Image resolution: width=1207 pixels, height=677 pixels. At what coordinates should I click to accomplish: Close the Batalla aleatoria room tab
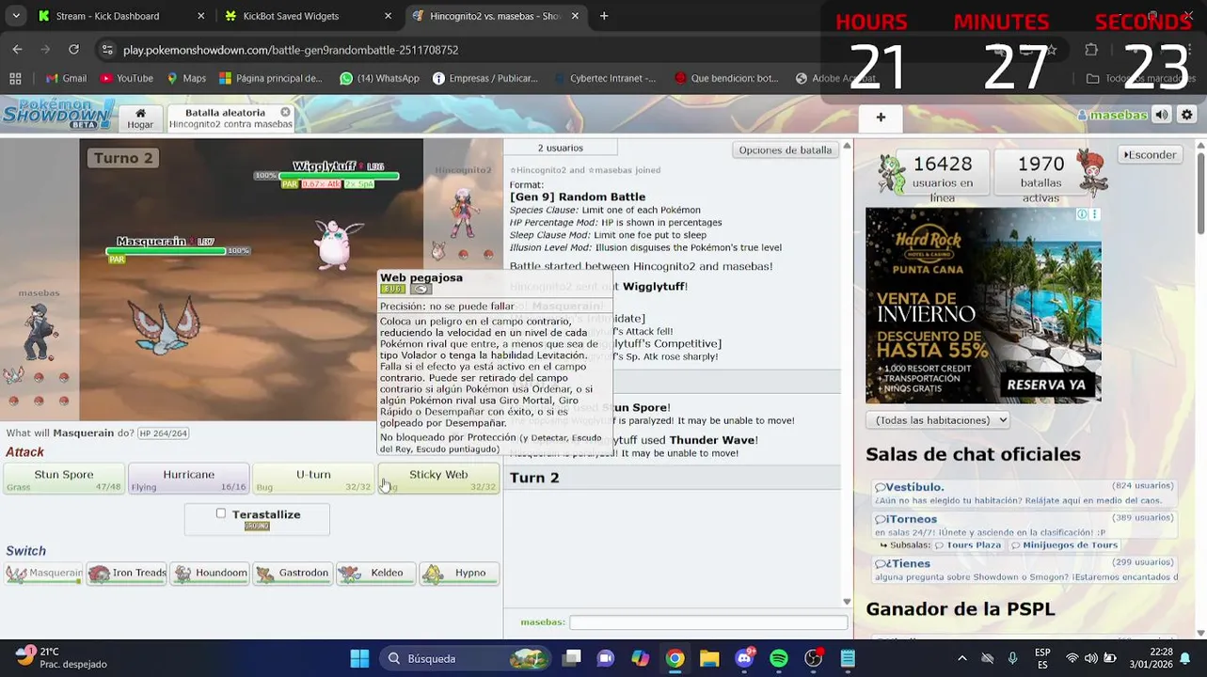[285, 112]
